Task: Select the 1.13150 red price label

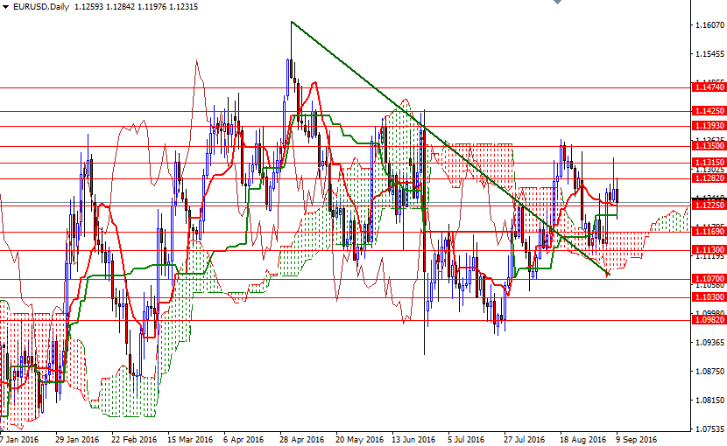Action: pyautogui.click(x=708, y=163)
